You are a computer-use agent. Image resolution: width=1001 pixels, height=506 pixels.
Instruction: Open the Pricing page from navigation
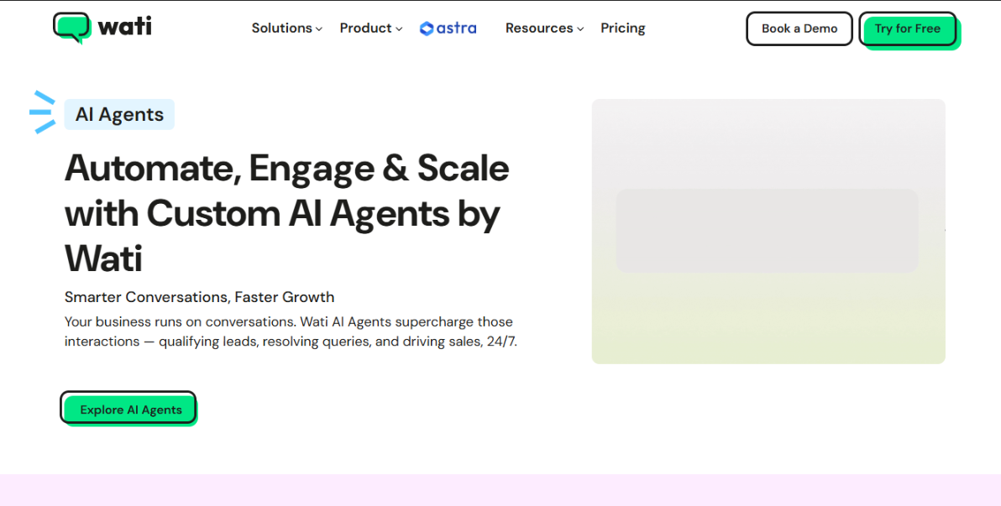point(622,28)
